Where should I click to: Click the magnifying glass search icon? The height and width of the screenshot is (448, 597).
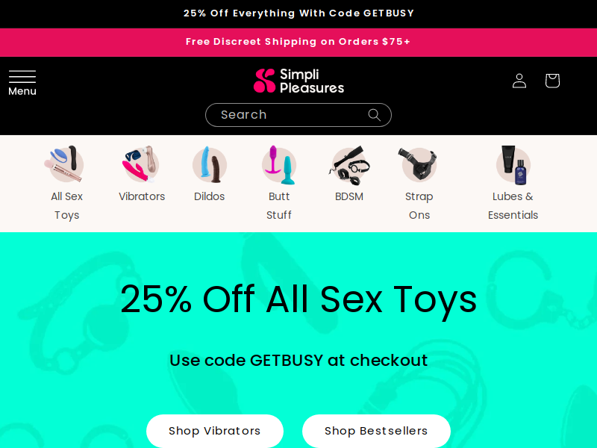tap(375, 115)
